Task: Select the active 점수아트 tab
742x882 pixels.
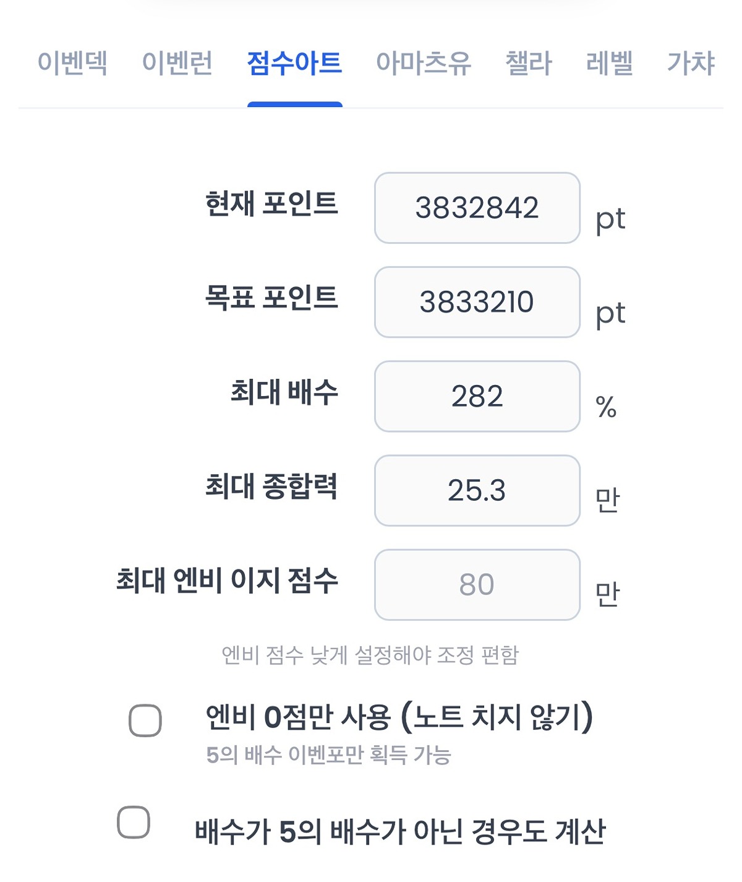Action: click(294, 63)
